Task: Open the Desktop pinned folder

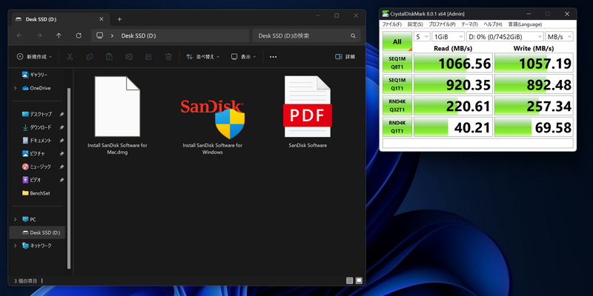Action: click(36, 114)
